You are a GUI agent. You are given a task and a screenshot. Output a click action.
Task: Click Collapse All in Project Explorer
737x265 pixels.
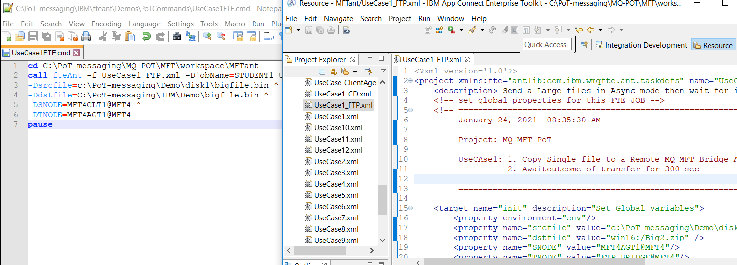322,72
